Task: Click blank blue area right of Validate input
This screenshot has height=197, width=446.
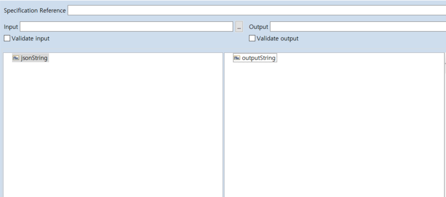Action: pos(146,39)
